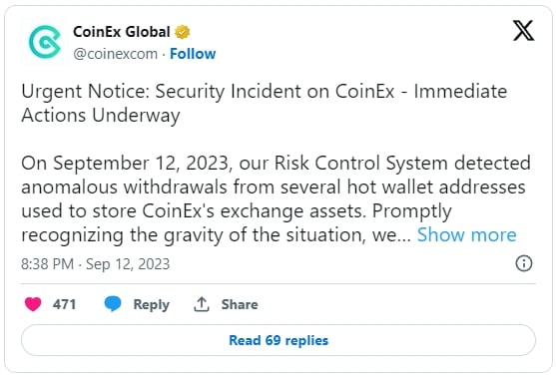556x377 pixels.
Task: Click the 'Actions Underway' line of text
Action: point(101,115)
